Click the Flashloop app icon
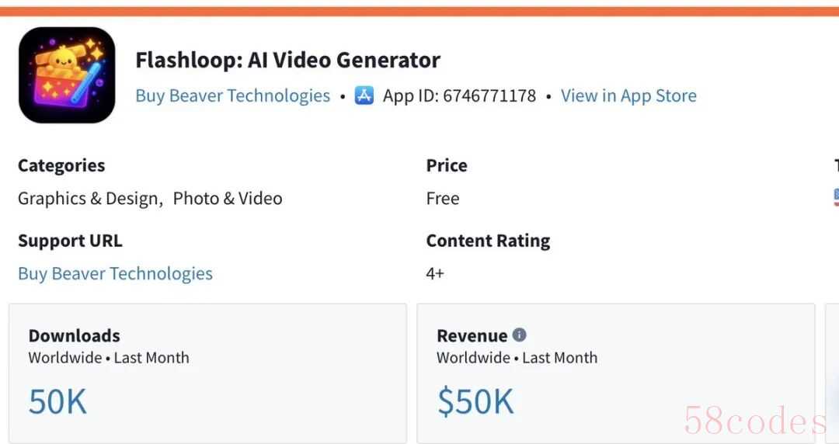 point(67,75)
